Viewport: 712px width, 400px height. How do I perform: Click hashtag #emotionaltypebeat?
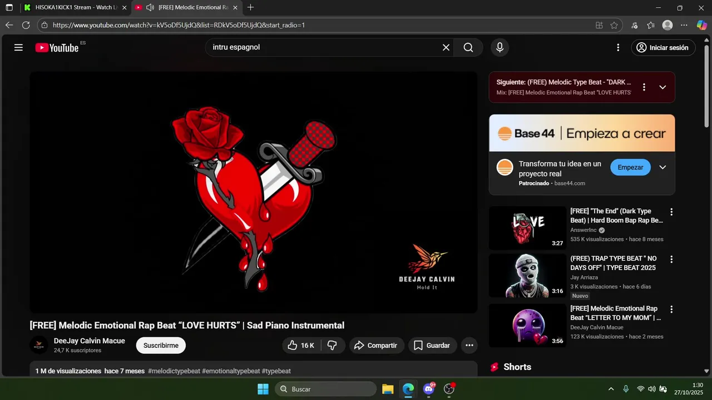(x=231, y=371)
